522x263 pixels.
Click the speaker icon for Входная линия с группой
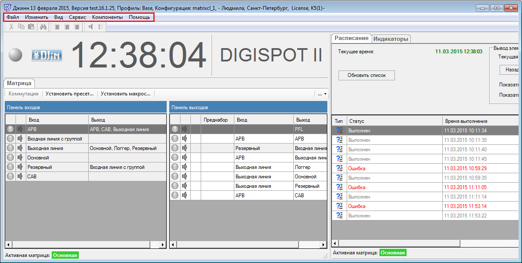click(20, 138)
